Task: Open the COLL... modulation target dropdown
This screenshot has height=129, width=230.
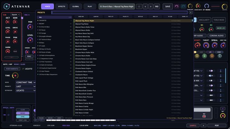Action: tap(199, 90)
